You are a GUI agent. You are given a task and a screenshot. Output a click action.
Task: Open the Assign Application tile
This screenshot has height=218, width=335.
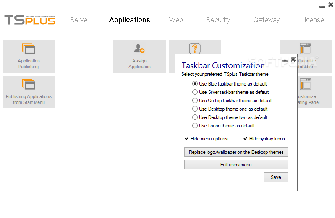(139, 56)
